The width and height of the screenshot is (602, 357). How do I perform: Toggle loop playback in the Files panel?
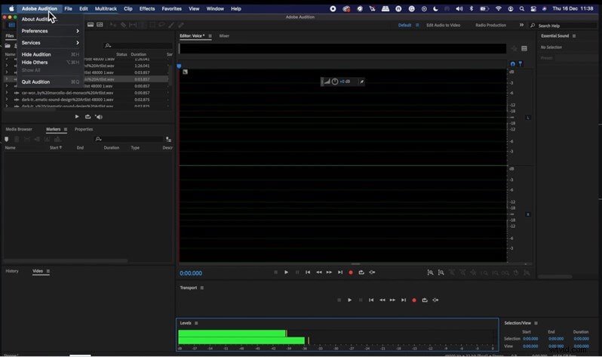point(88,116)
